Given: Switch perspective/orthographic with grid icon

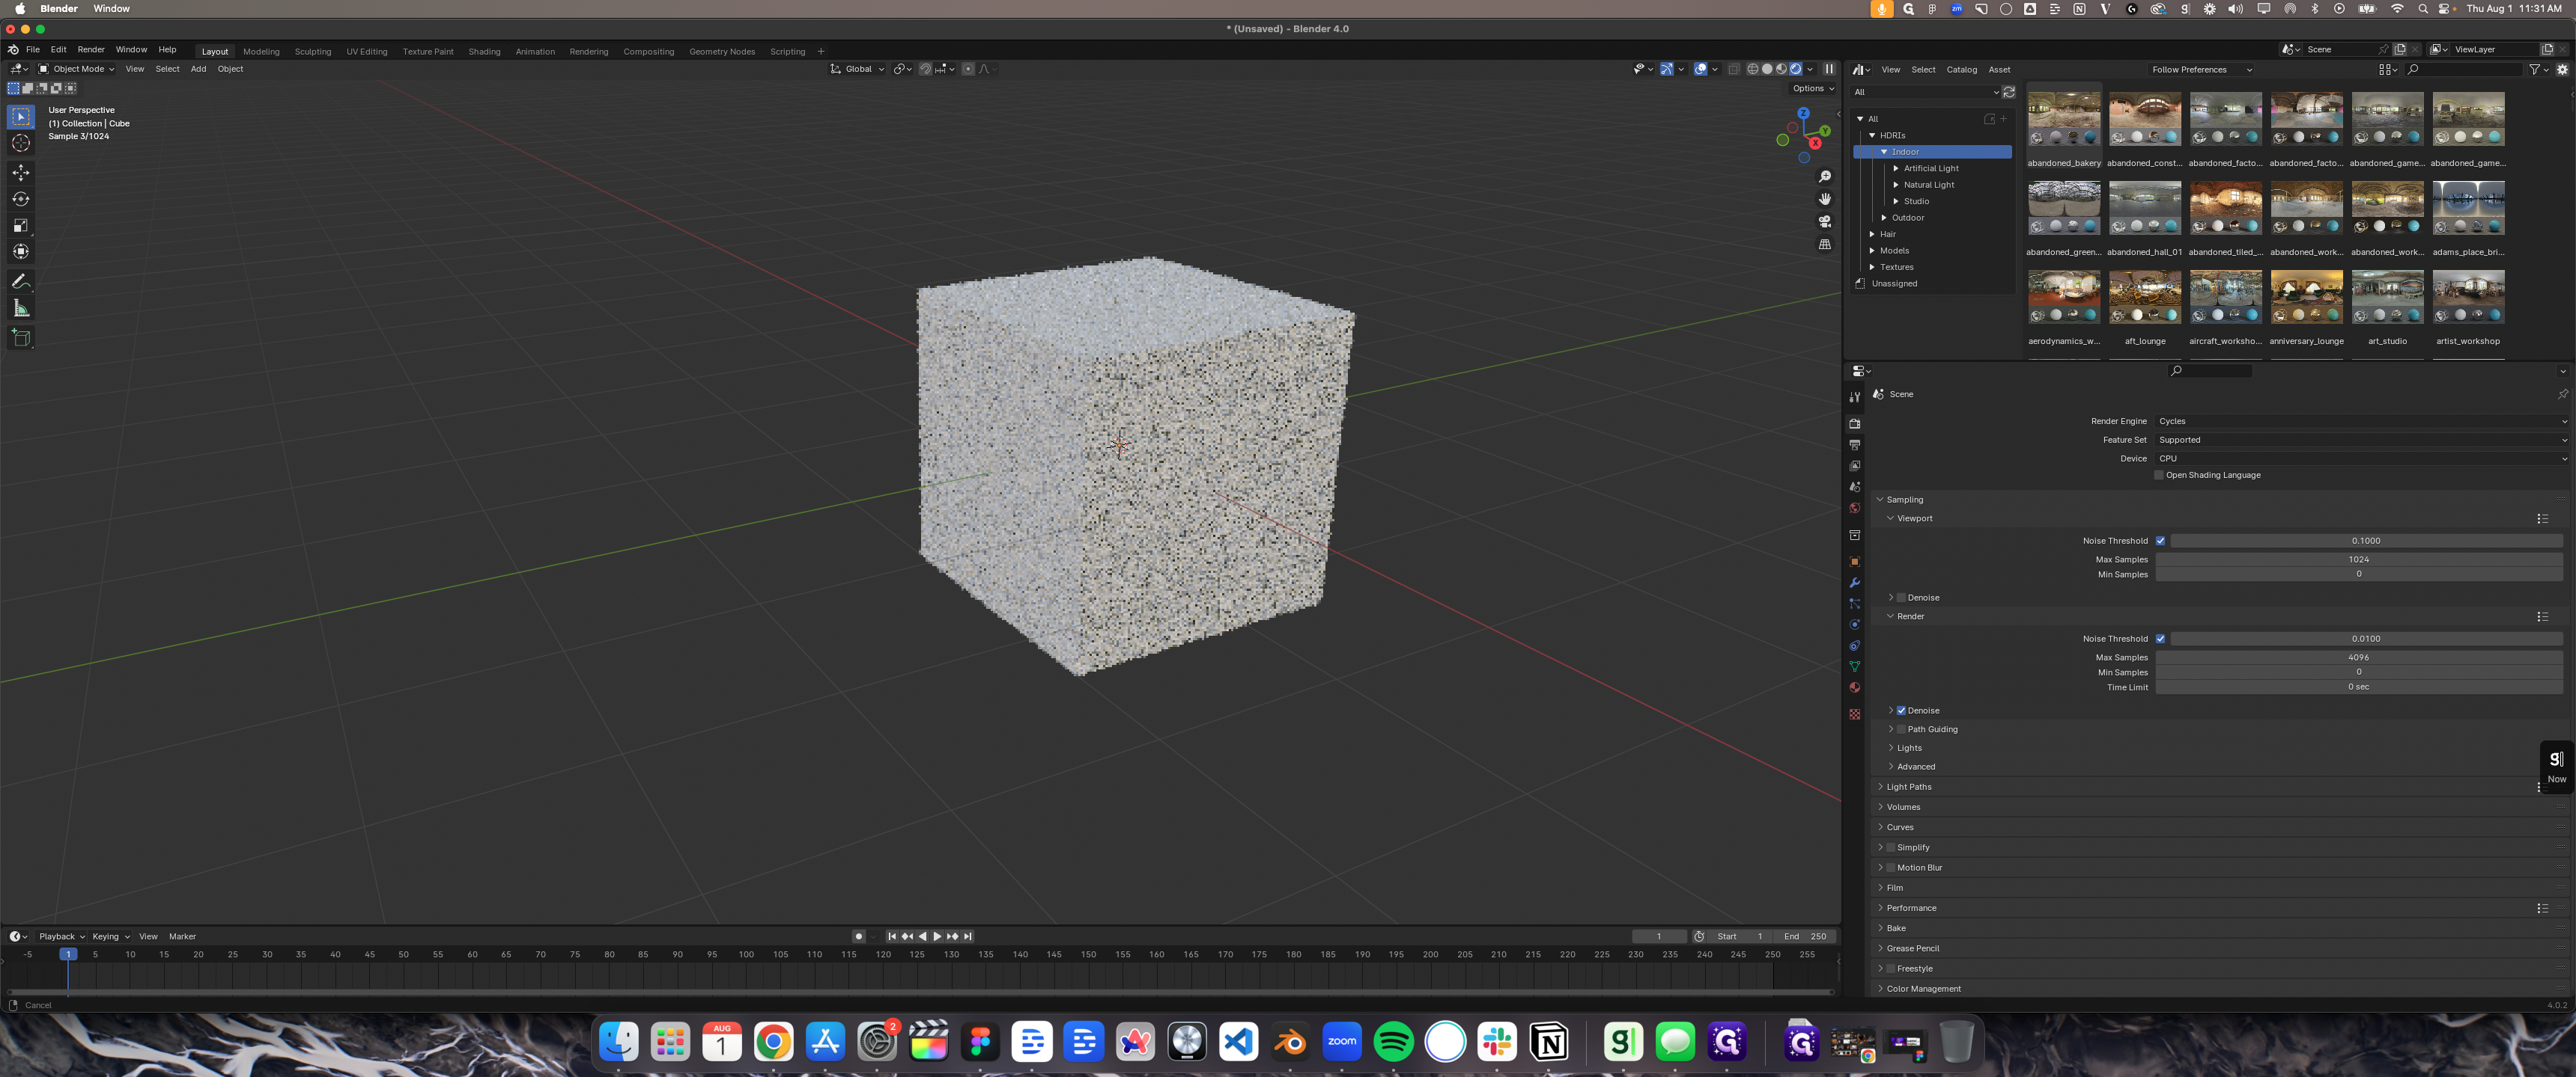Looking at the screenshot, I should point(1825,244).
